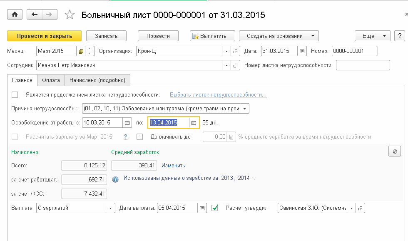Click the question mark hint near salary calculation

(126, 137)
